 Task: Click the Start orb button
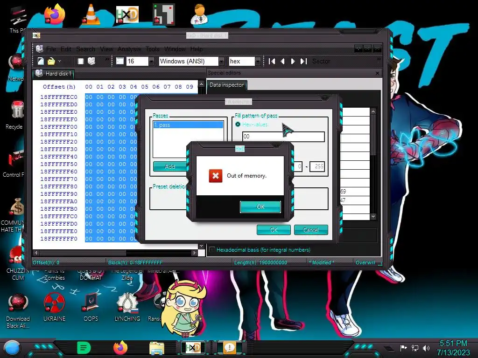12,348
